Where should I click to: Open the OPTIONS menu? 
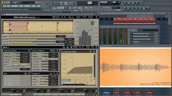click(27, 6)
